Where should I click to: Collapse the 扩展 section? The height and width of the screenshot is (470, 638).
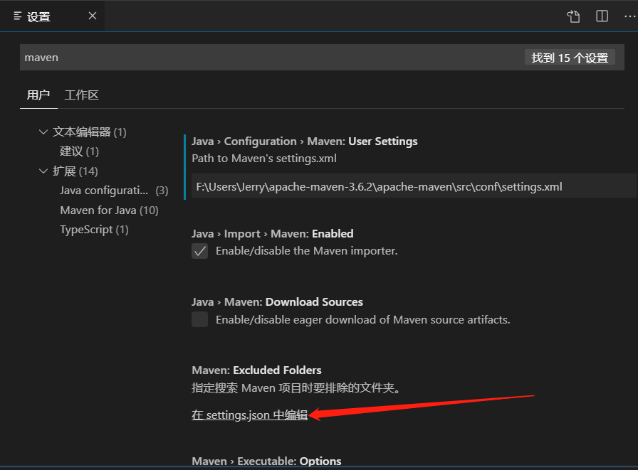point(43,171)
